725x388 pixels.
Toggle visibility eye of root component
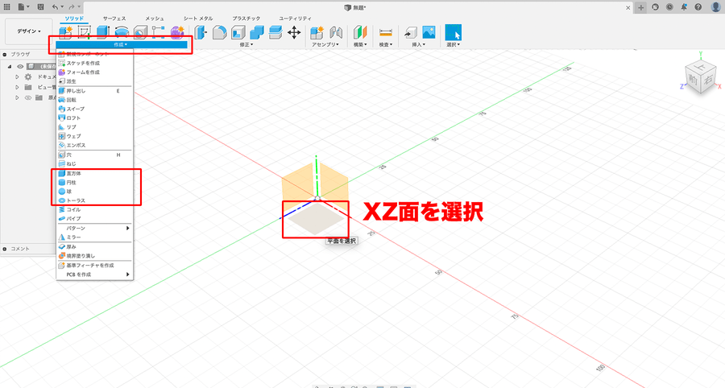tap(20, 67)
